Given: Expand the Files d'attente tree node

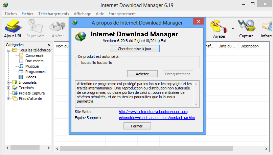Looking at the screenshot, I should tap(8, 99).
